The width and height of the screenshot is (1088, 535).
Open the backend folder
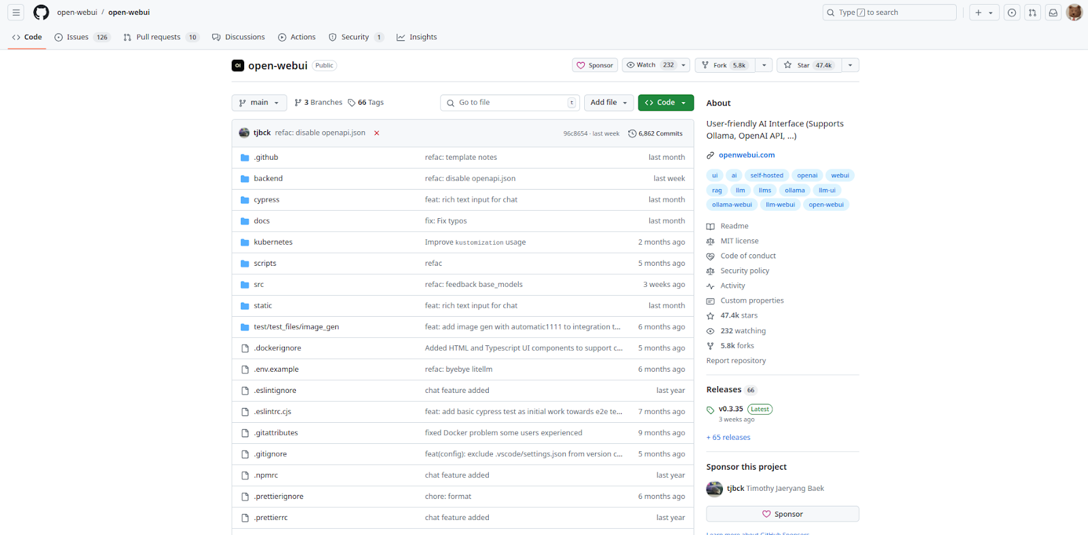268,178
